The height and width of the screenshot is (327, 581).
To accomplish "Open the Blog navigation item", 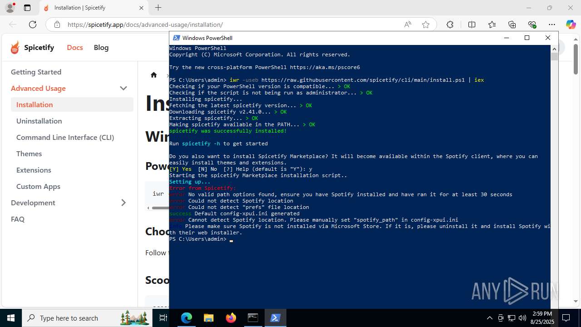I will click(101, 47).
